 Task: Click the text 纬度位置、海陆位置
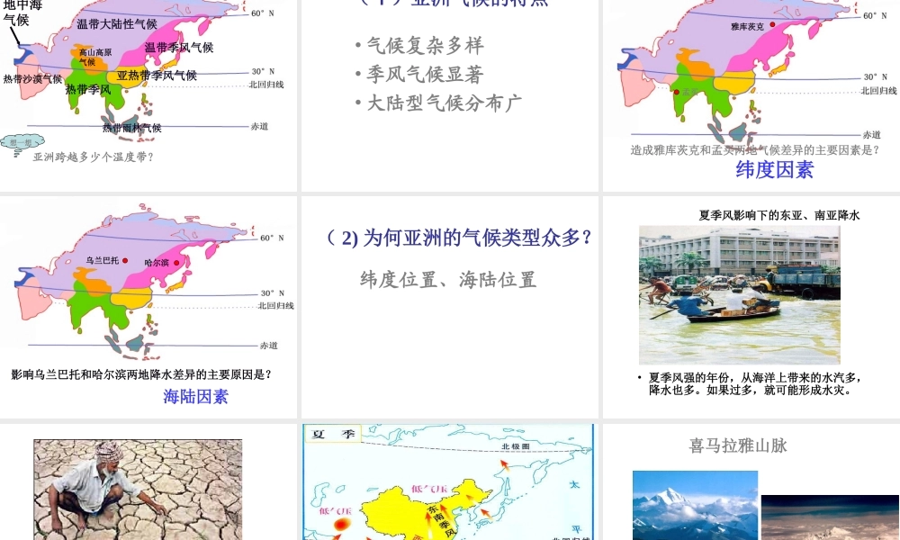click(x=448, y=280)
